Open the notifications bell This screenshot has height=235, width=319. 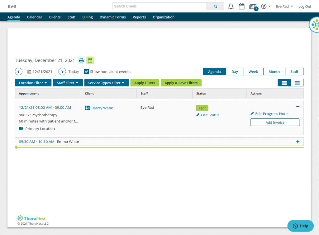tap(231, 6)
